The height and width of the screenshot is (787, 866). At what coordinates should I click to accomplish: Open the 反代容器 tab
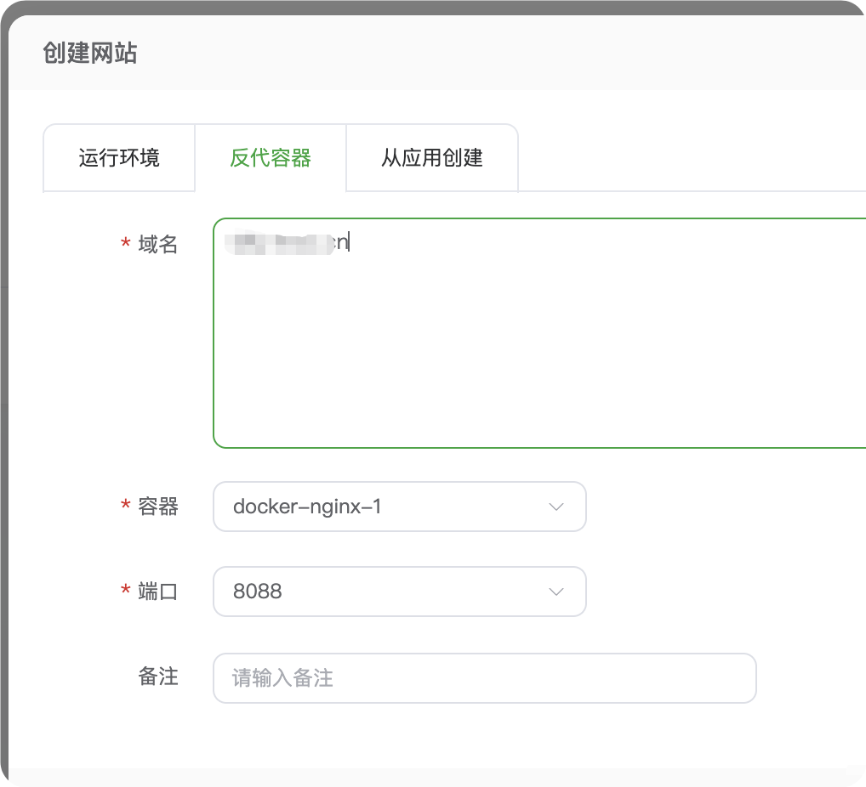[271, 157]
